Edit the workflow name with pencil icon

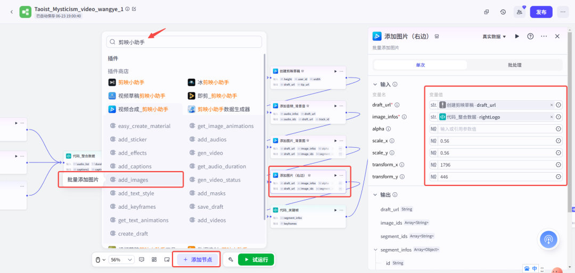[134, 9]
